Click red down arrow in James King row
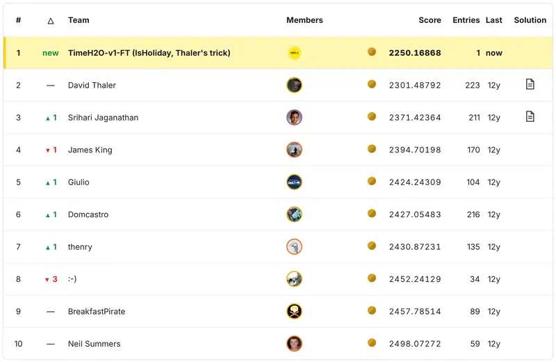Viewport: 556px width, 362px height. coord(48,150)
